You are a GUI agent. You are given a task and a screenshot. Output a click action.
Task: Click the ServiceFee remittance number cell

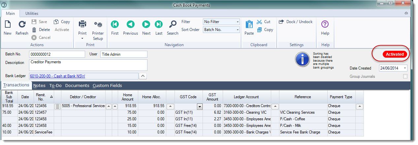point(44,132)
